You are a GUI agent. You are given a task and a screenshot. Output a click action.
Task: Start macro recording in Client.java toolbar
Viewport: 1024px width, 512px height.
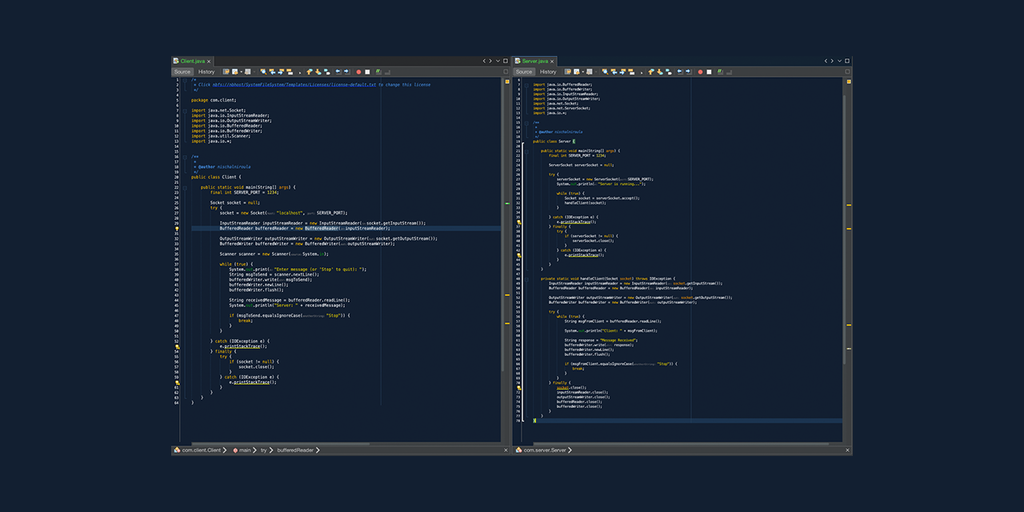point(358,71)
